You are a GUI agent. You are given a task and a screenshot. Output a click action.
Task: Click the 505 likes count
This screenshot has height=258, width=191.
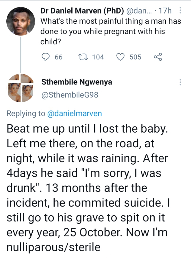(x=136, y=57)
